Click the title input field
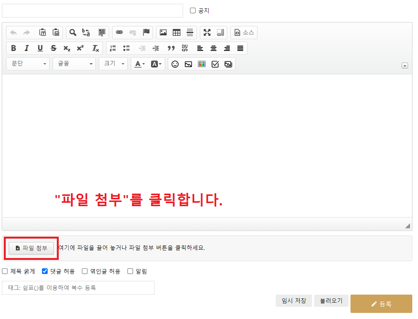The image size is (418, 319). pyautogui.click(x=93, y=11)
